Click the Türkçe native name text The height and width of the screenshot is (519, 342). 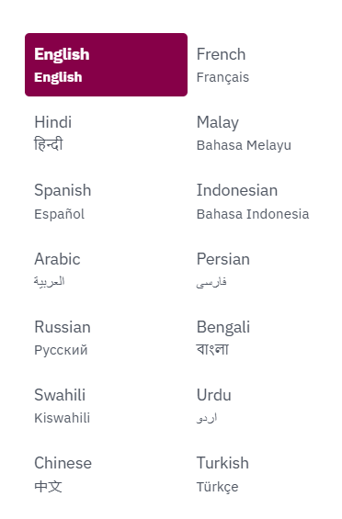pos(217,487)
